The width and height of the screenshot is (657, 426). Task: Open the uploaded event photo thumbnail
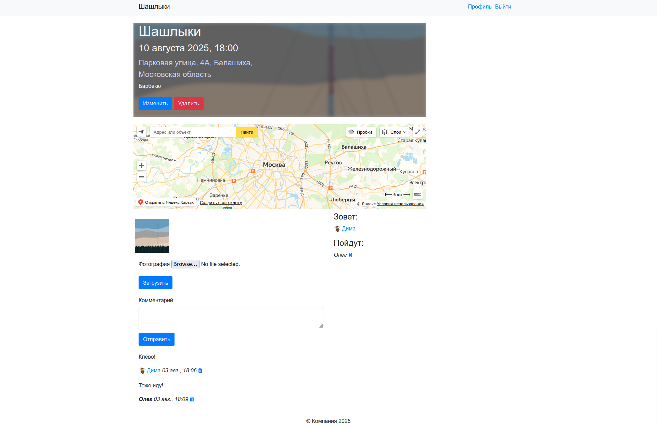tap(152, 236)
